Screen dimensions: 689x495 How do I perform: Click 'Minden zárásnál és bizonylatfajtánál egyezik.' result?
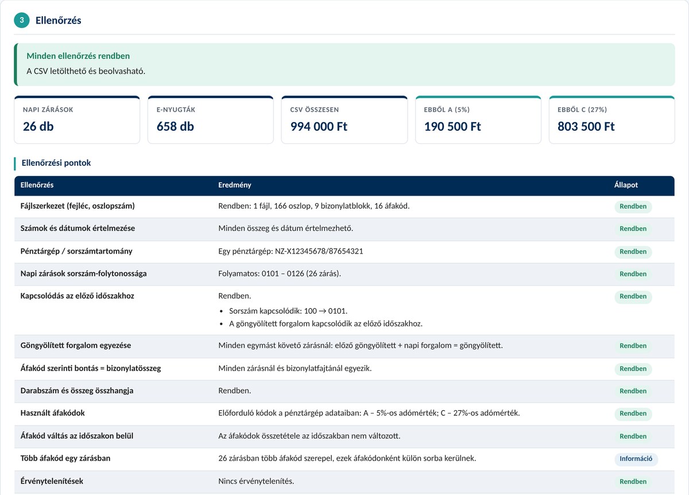click(295, 368)
